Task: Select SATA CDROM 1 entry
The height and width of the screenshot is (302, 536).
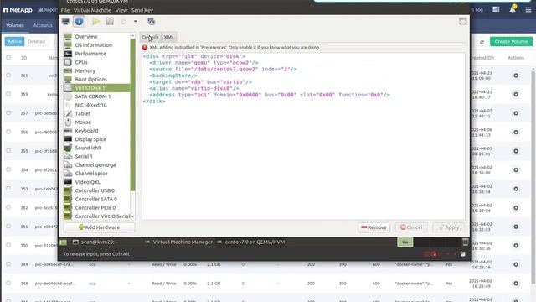Action: 96,96
